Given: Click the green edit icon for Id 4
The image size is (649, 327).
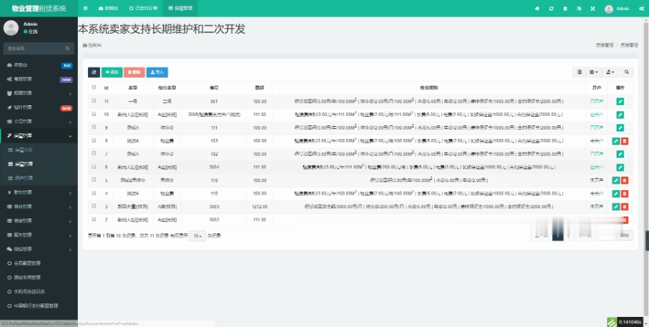Looking at the screenshot, I should click(616, 194).
